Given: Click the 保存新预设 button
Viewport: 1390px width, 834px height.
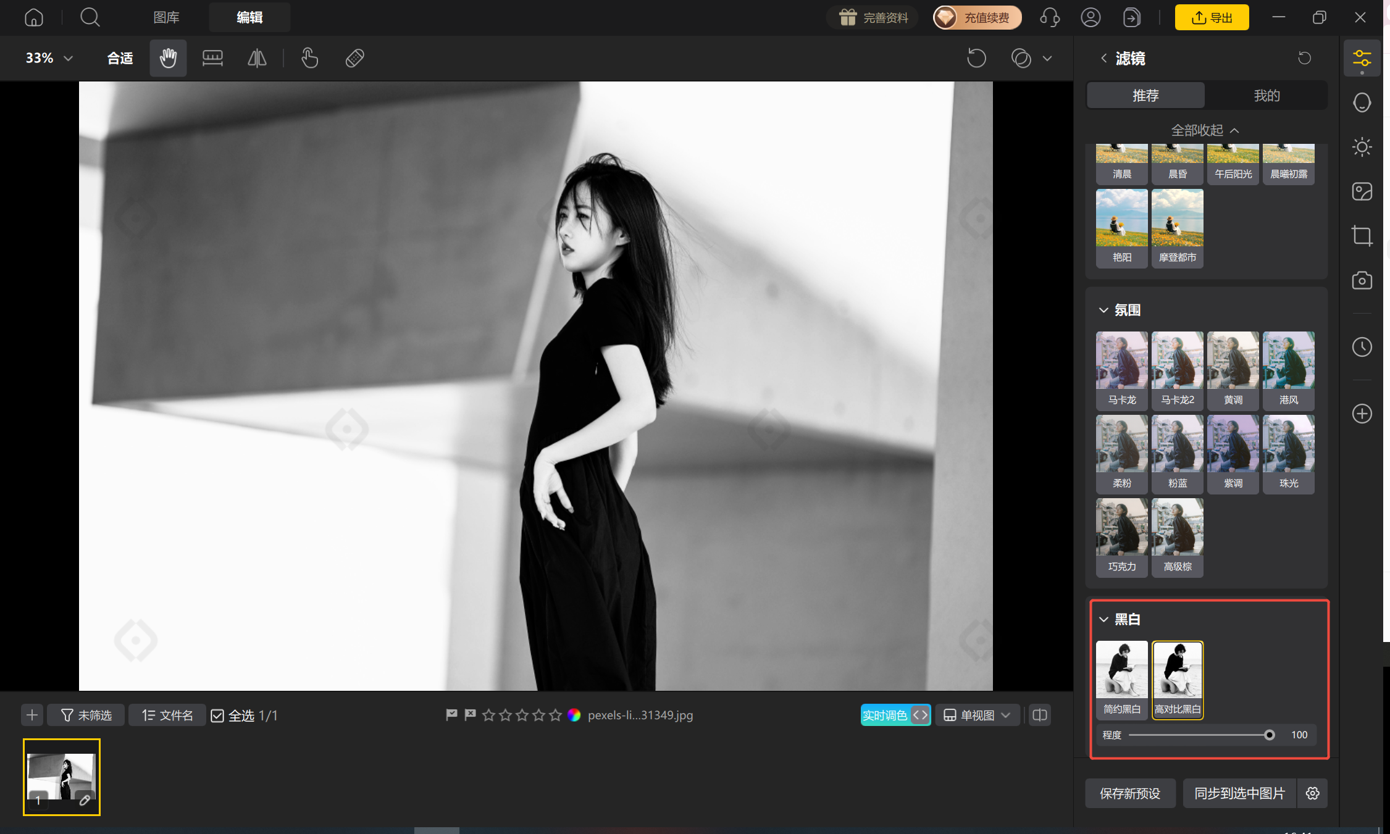Looking at the screenshot, I should point(1130,793).
